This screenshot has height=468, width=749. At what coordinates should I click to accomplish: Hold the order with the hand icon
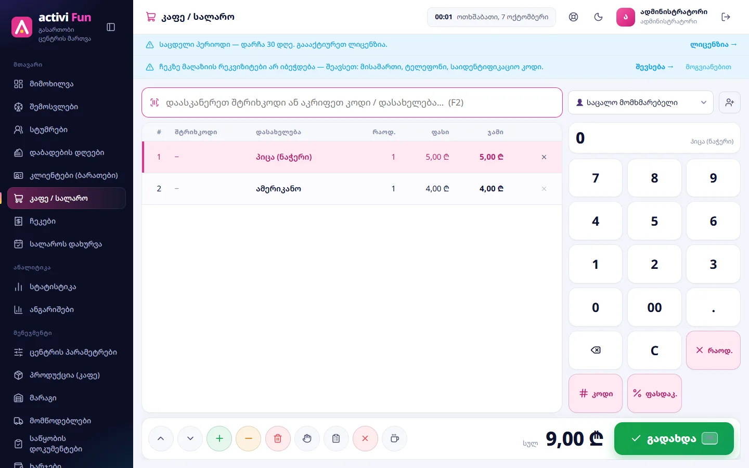click(307, 438)
